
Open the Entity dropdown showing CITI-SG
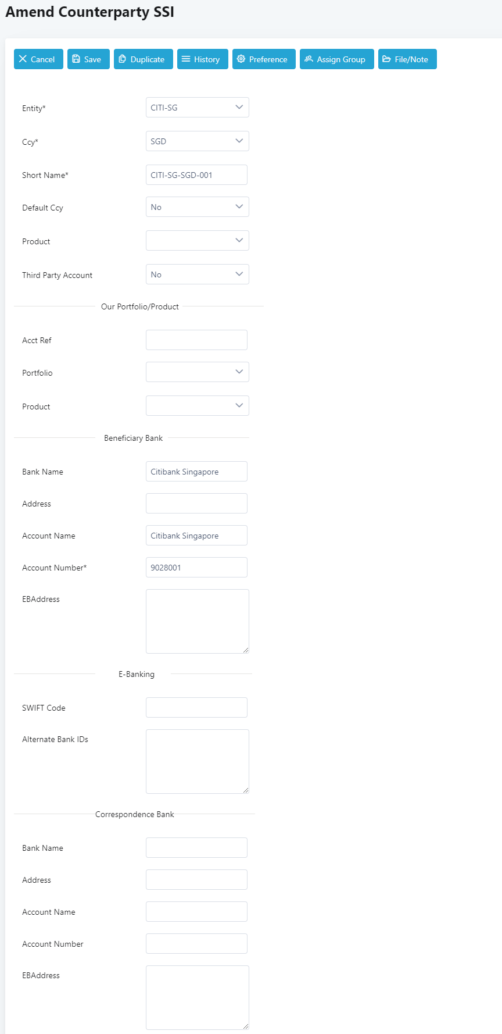(x=197, y=108)
